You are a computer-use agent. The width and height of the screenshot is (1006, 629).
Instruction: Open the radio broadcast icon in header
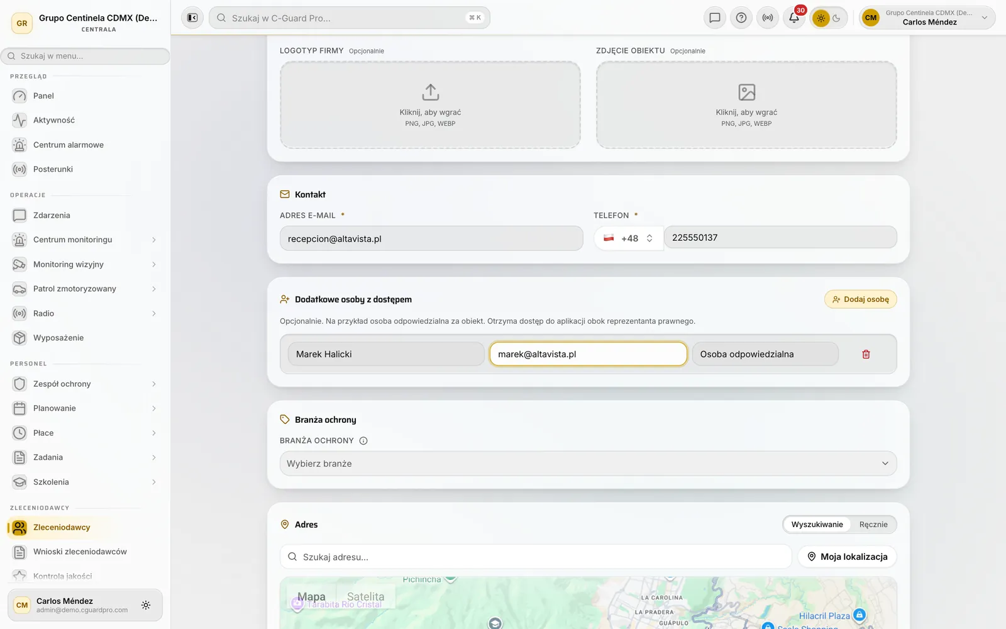pyautogui.click(x=768, y=18)
